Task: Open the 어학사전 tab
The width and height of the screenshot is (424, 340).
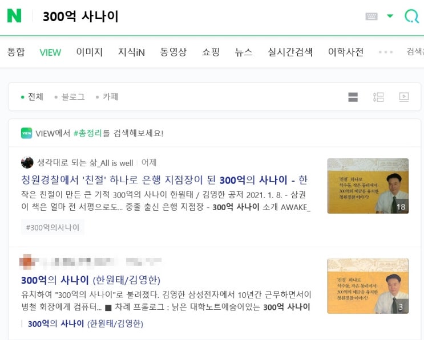Action: tap(346, 52)
